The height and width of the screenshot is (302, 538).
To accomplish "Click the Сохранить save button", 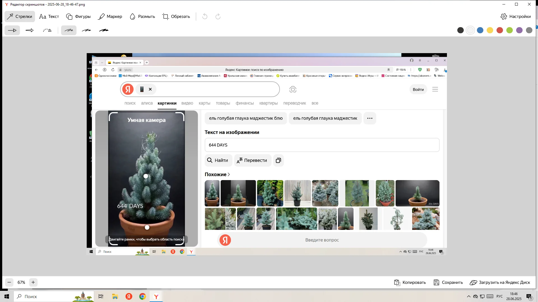I will (x=448, y=282).
